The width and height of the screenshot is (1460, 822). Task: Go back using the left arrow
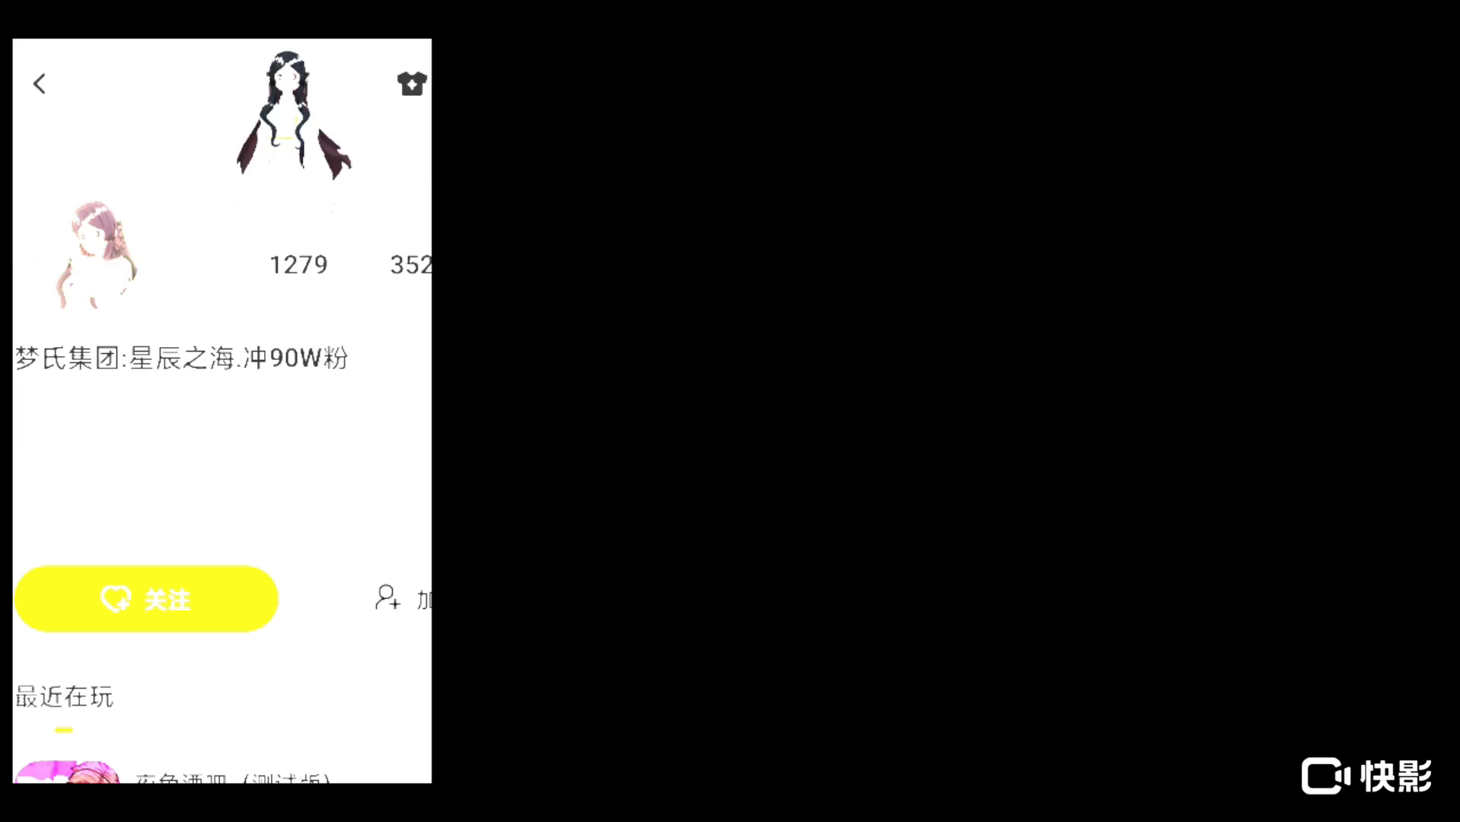pos(40,84)
